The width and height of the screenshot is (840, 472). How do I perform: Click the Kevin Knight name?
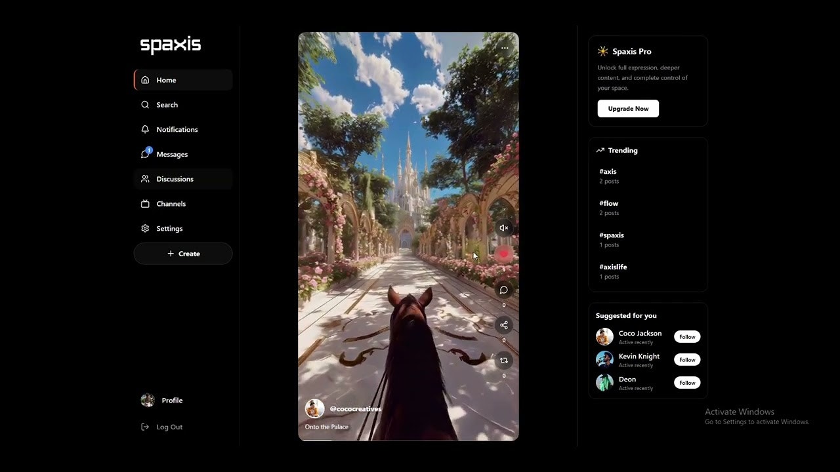[x=639, y=357]
